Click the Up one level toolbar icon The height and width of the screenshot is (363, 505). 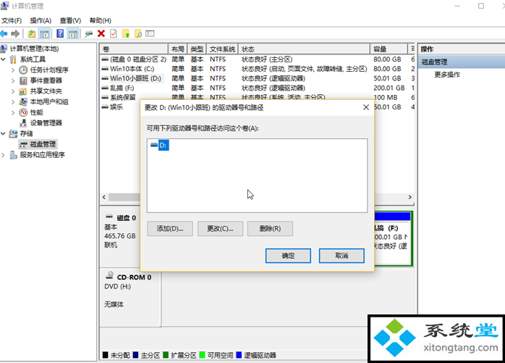[x=32, y=33]
